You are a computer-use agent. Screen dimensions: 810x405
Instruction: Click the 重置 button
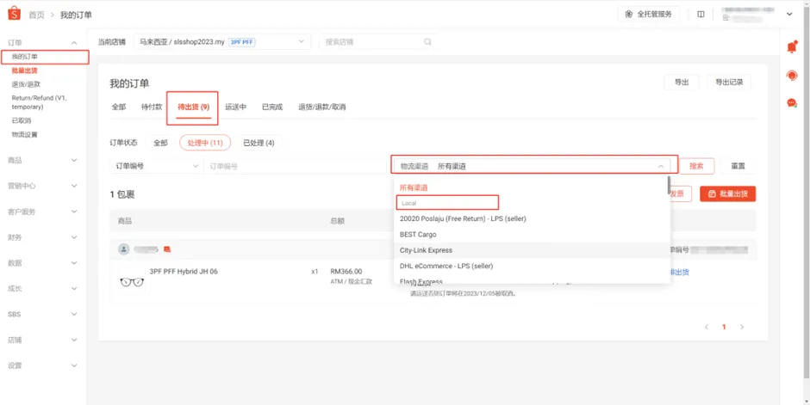tap(738, 166)
